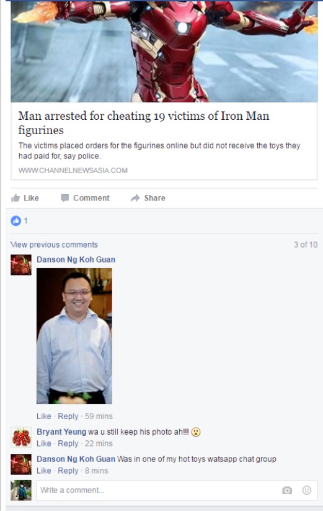Image resolution: width=323 pixels, height=511 pixels.
Task: Open Bryant Yeung's profile picture
Action: (21, 437)
